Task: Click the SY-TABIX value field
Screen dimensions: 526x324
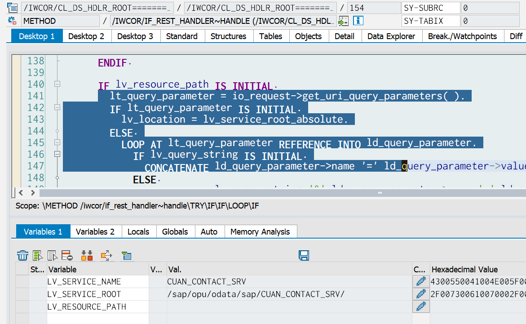Action: [490, 21]
